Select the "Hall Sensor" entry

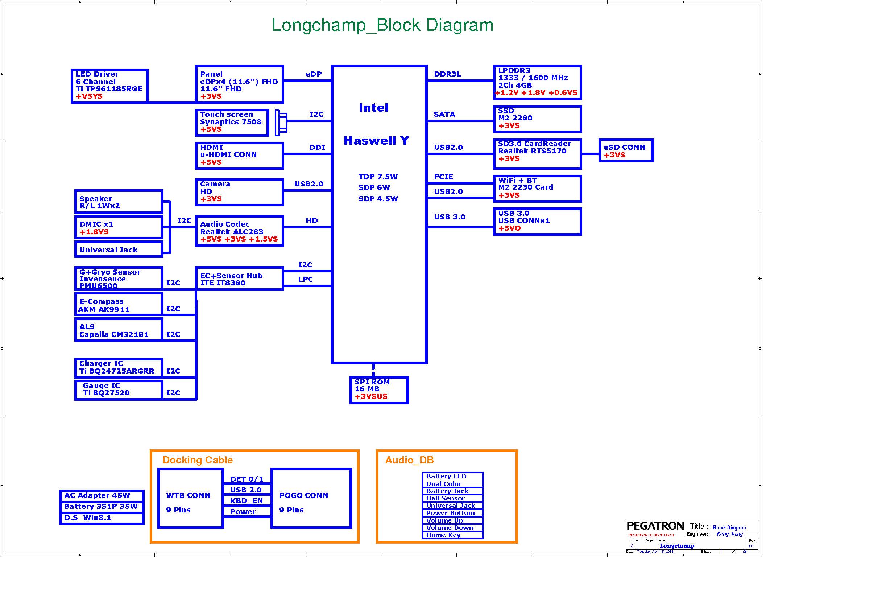click(452, 498)
